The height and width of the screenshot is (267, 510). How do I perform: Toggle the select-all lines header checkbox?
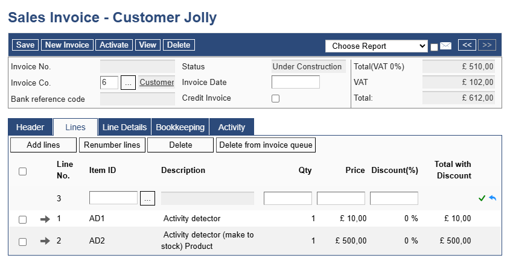click(22, 171)
